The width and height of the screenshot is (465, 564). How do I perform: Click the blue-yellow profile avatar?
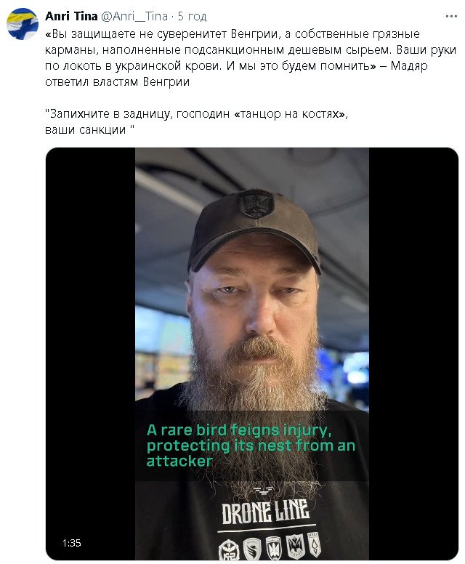pos(23,24)
